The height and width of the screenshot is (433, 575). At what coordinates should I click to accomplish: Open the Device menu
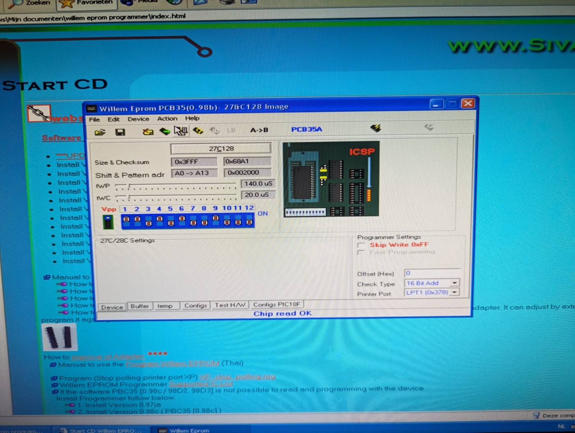[138, 119]
